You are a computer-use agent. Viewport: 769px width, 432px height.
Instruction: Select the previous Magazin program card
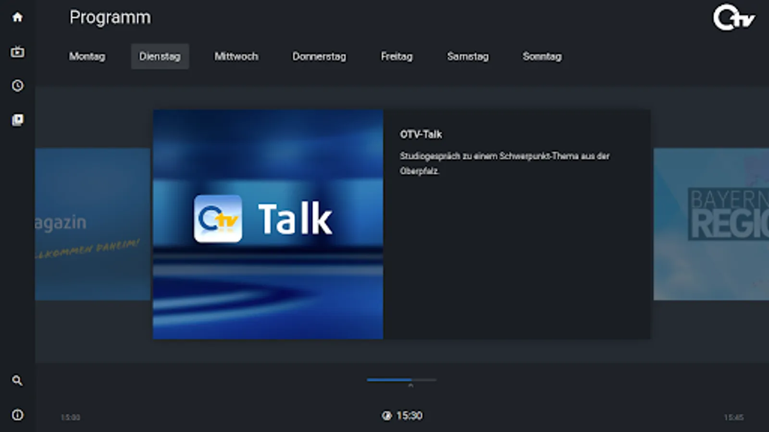pyautogui.click(x=93, y=225)
